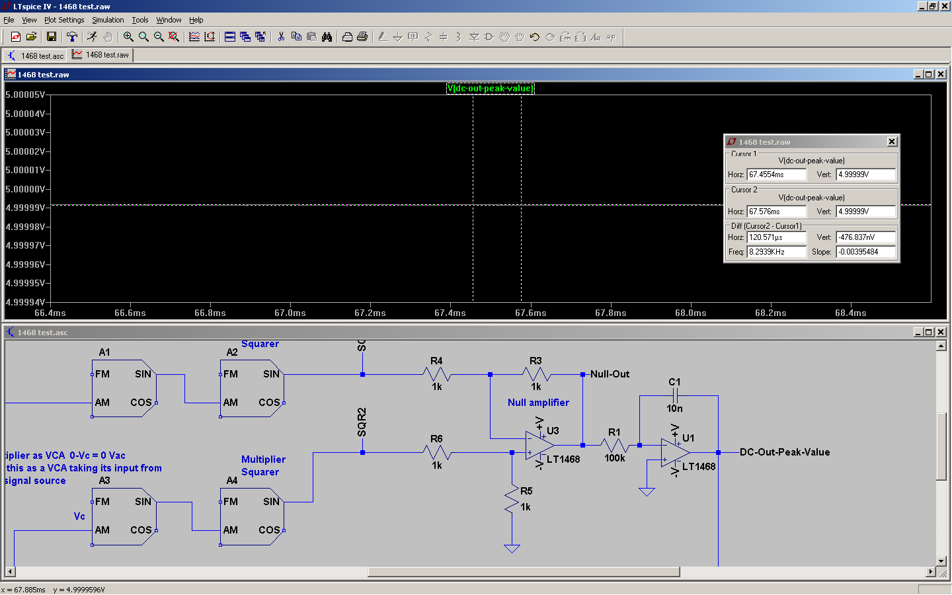Click the Place Inductor icon
The image size is (952, 595).
tap(459, 37)
